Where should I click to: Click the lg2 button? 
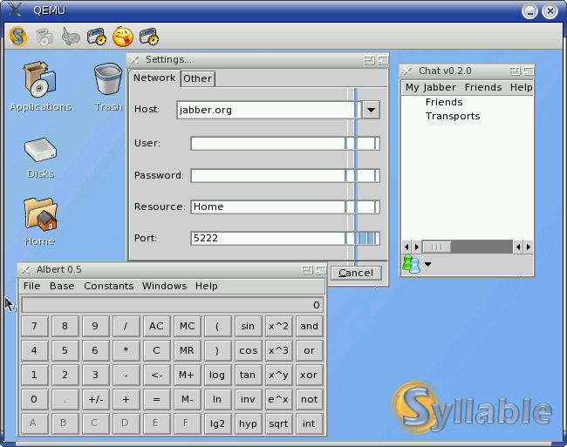(217, 423)
